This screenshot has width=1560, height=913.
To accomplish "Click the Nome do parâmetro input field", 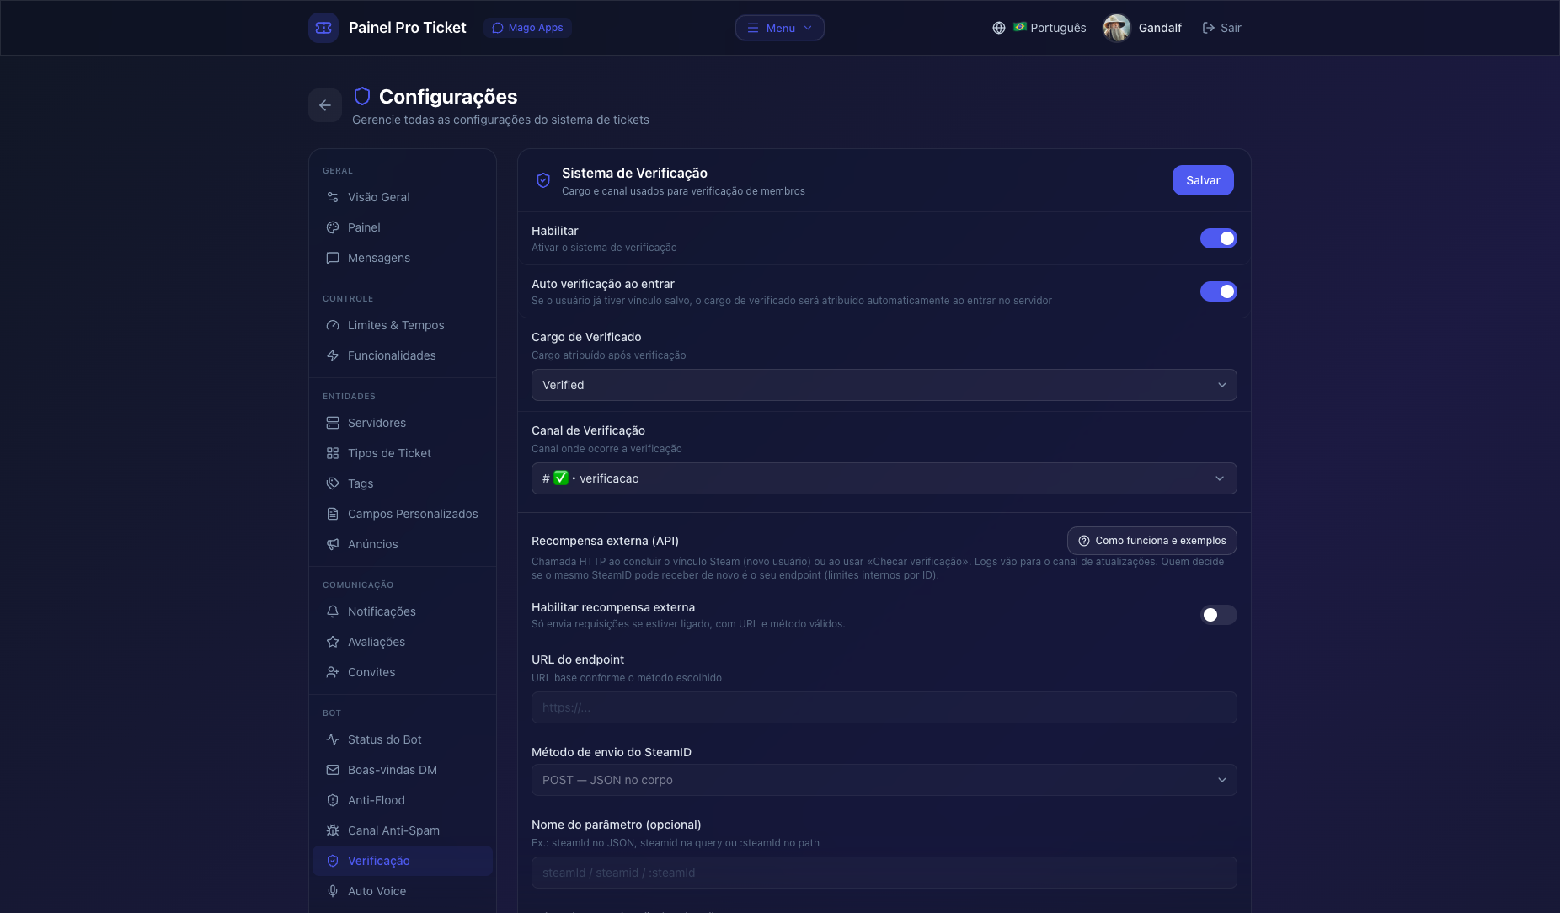I will [884, 873].
